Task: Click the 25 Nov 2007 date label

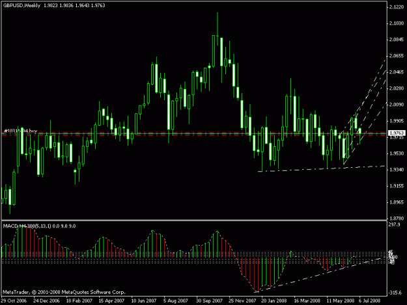Action: coord(242,300)
